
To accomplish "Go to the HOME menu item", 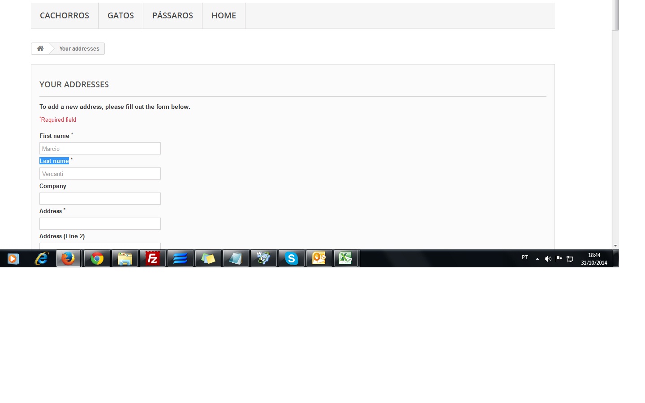I will coord(224,15).
